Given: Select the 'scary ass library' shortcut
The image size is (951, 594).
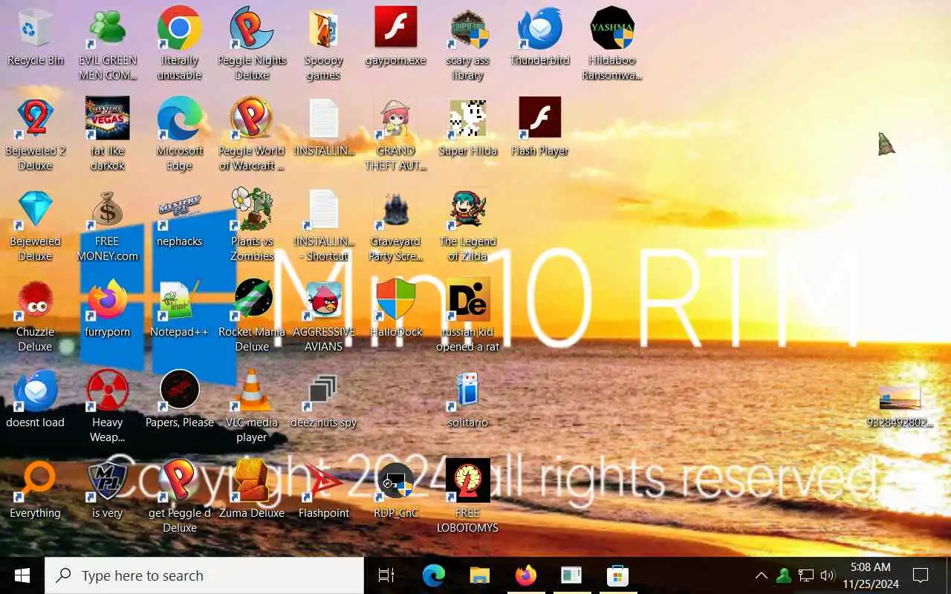Looking at the screenshot, I should click(x=468, y=28).
